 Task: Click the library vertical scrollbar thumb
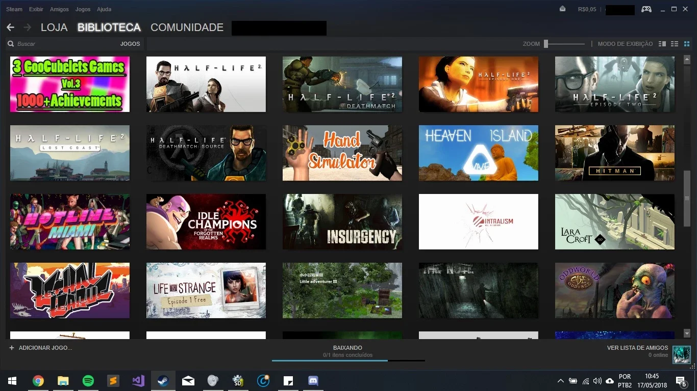(687, 198)
